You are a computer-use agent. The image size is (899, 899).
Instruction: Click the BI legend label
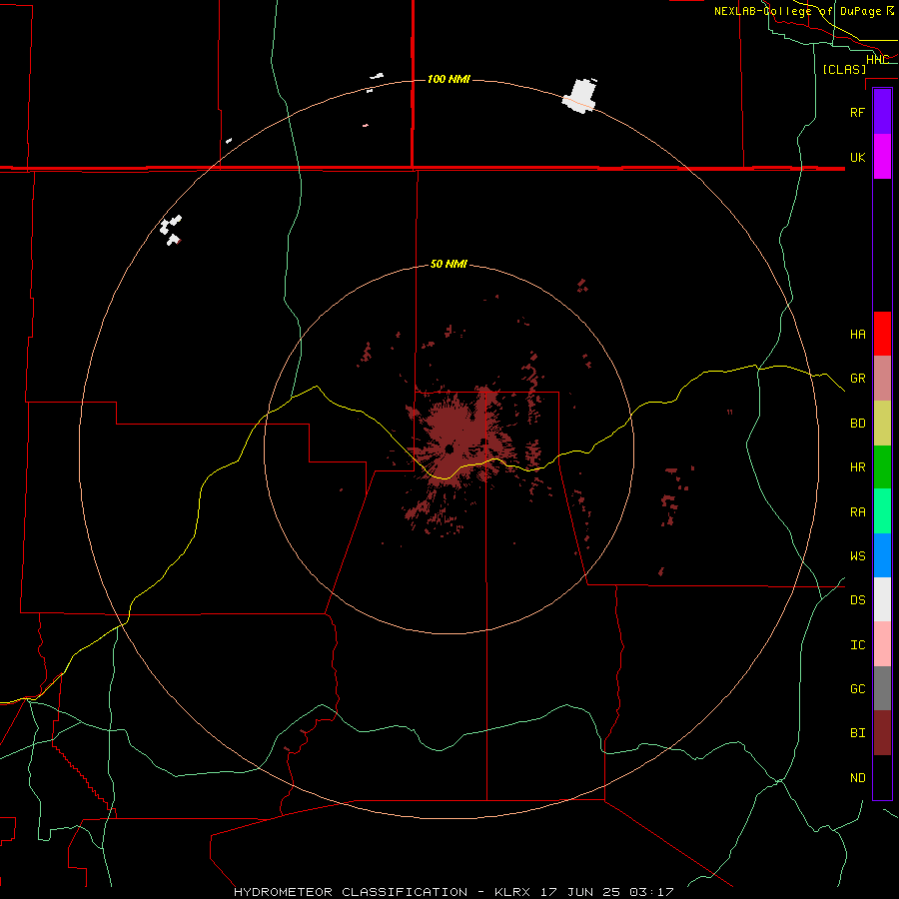tap(857, 733)
